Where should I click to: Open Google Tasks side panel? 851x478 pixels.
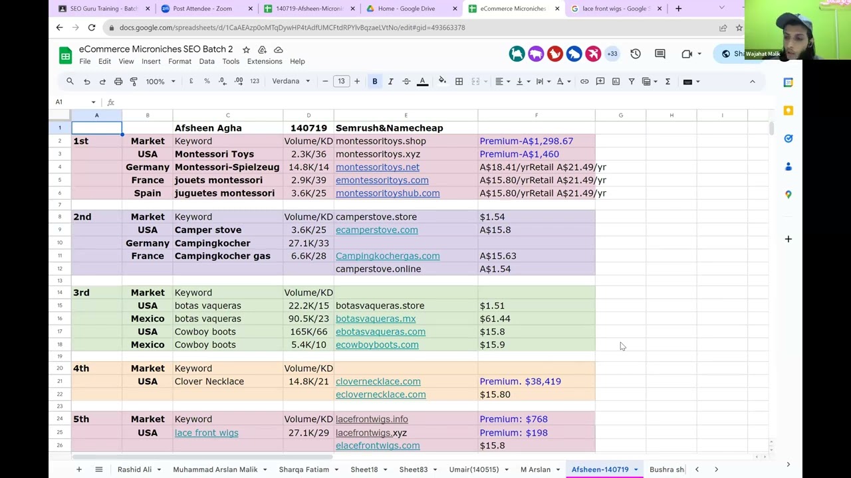tap(788, 138)
